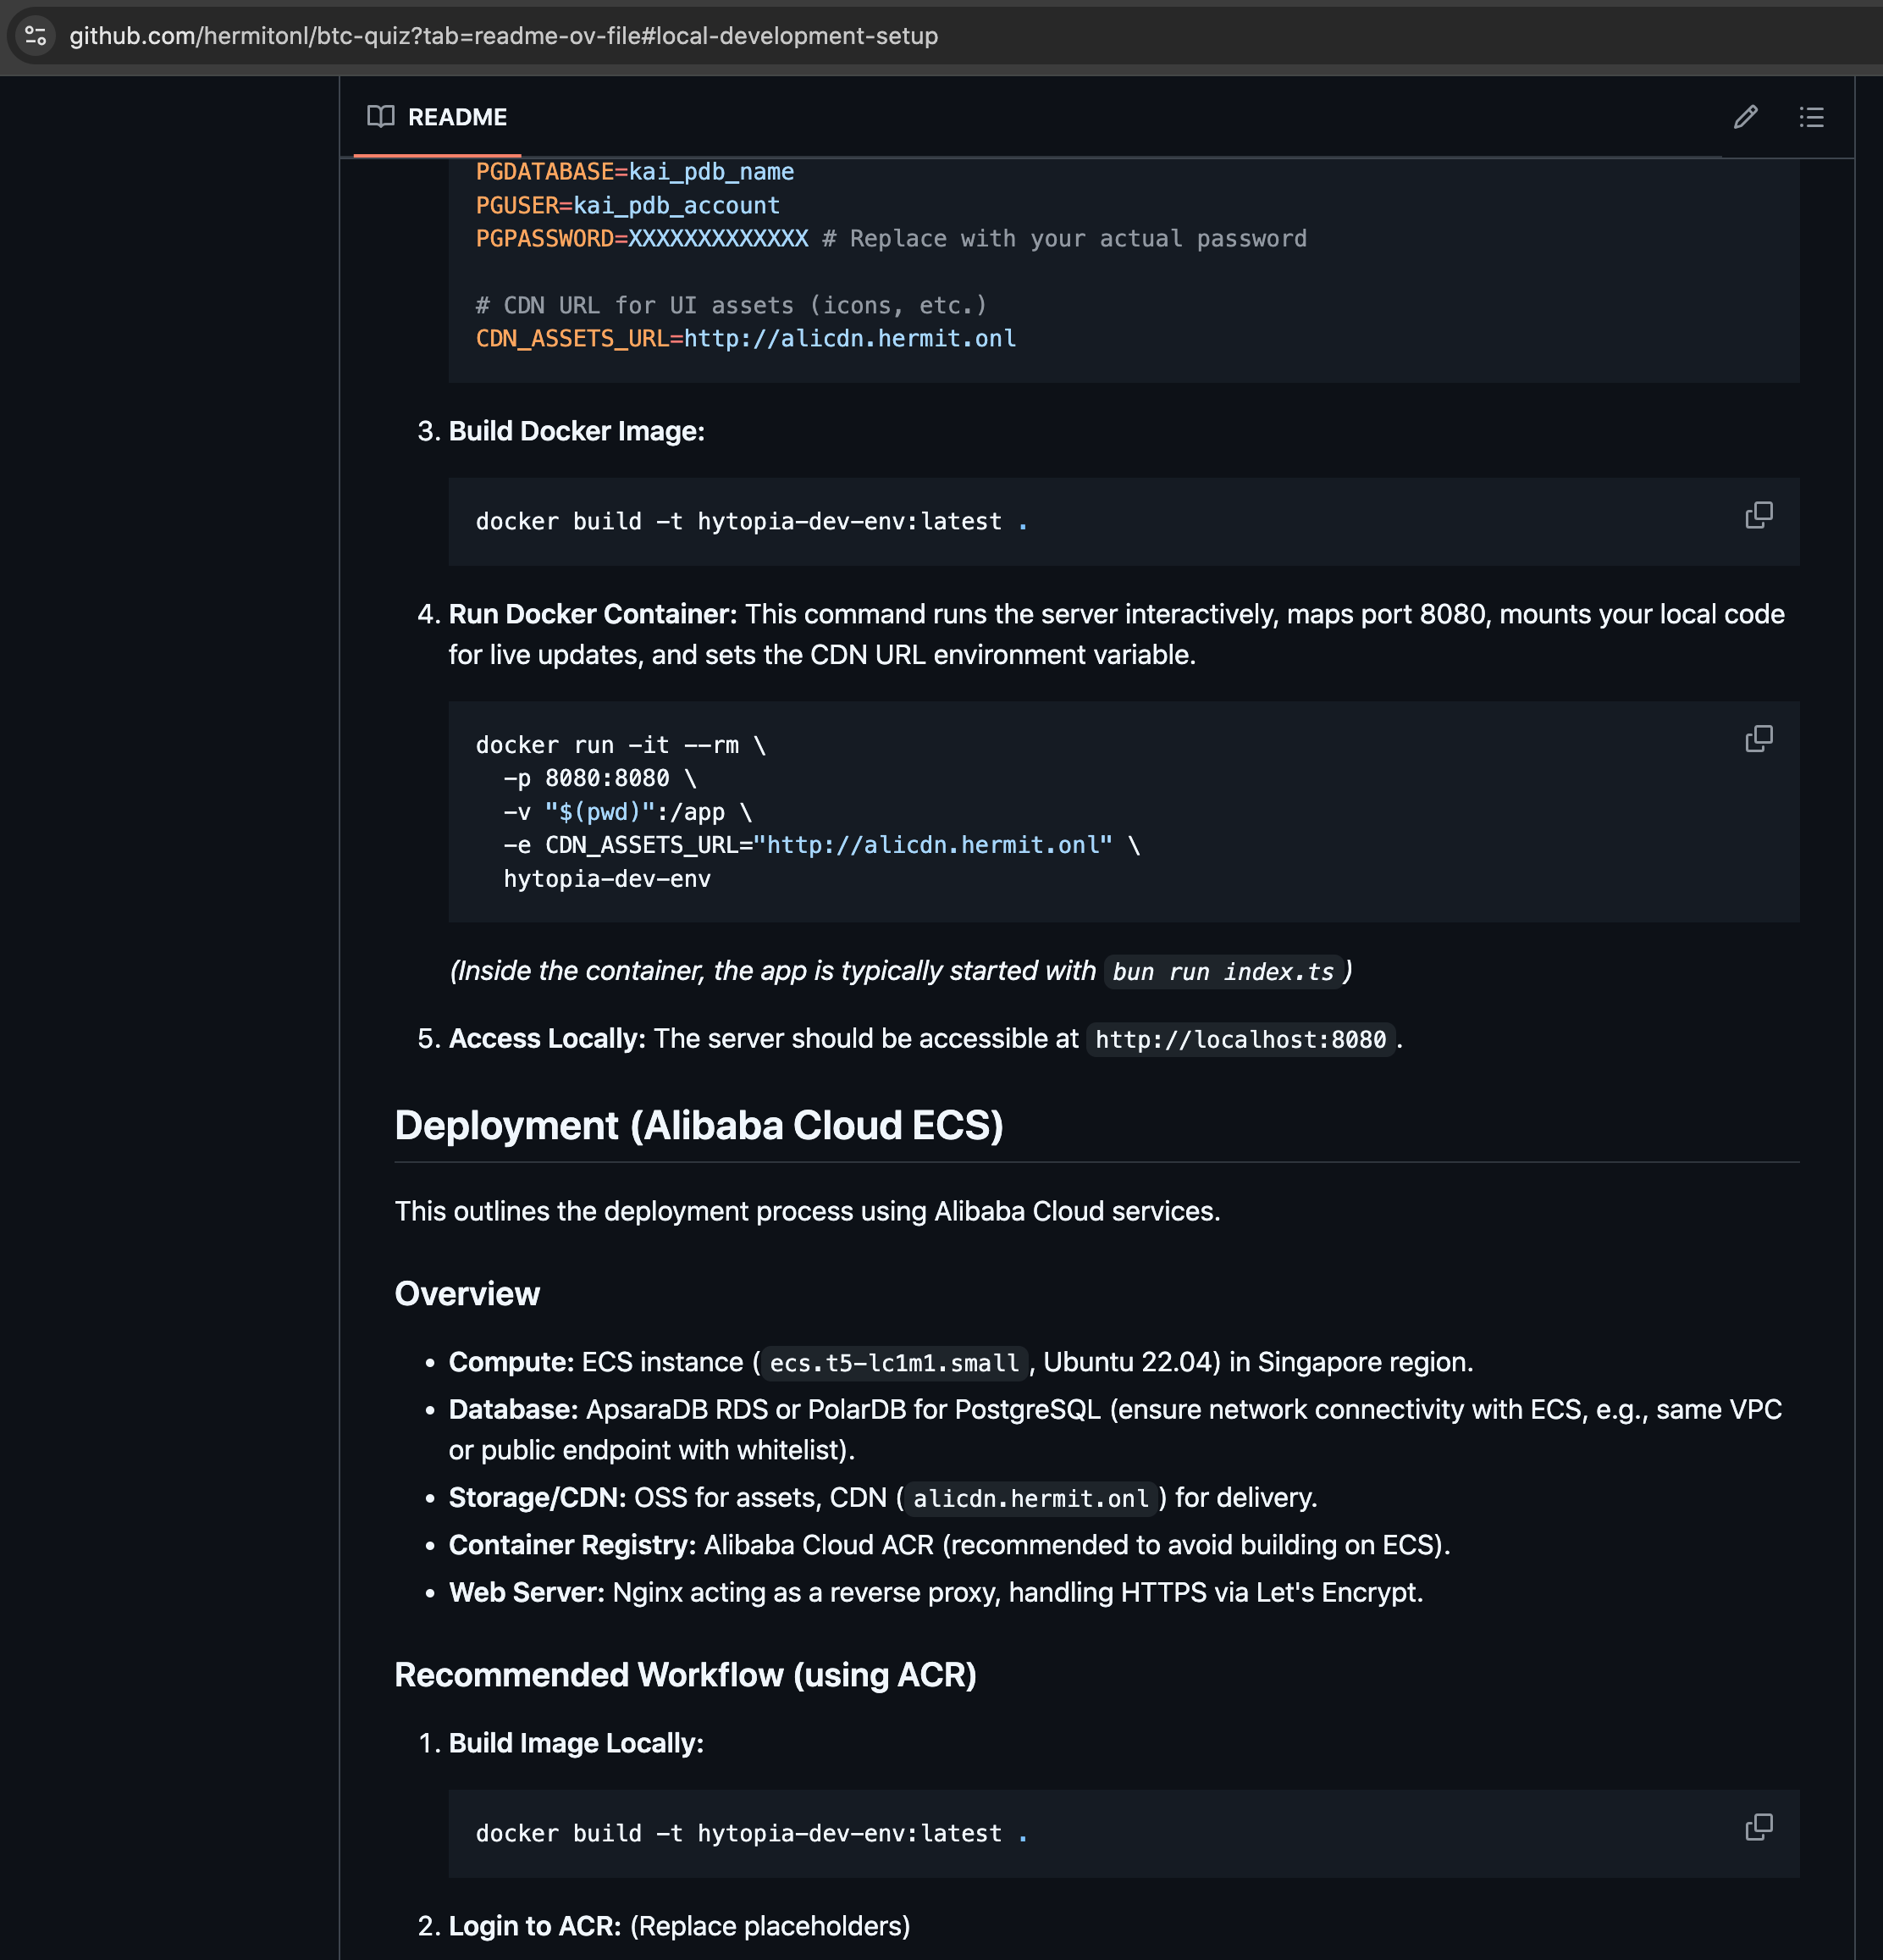Click the -e CDN_ASSETS_URL line in docker run

pyautogui.click(x=821, y=845)
